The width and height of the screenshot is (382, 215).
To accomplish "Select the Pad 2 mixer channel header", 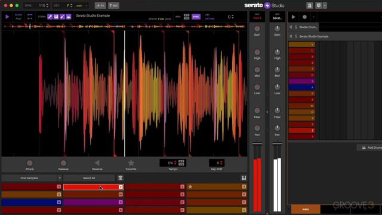I will [257, 17].
